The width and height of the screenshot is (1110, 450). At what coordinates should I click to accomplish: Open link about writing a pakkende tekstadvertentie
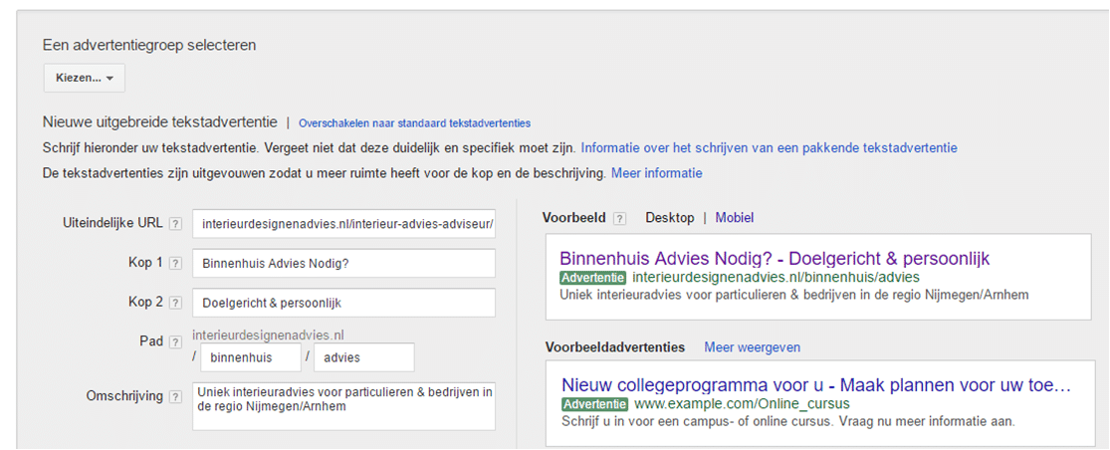pos(769,148)
